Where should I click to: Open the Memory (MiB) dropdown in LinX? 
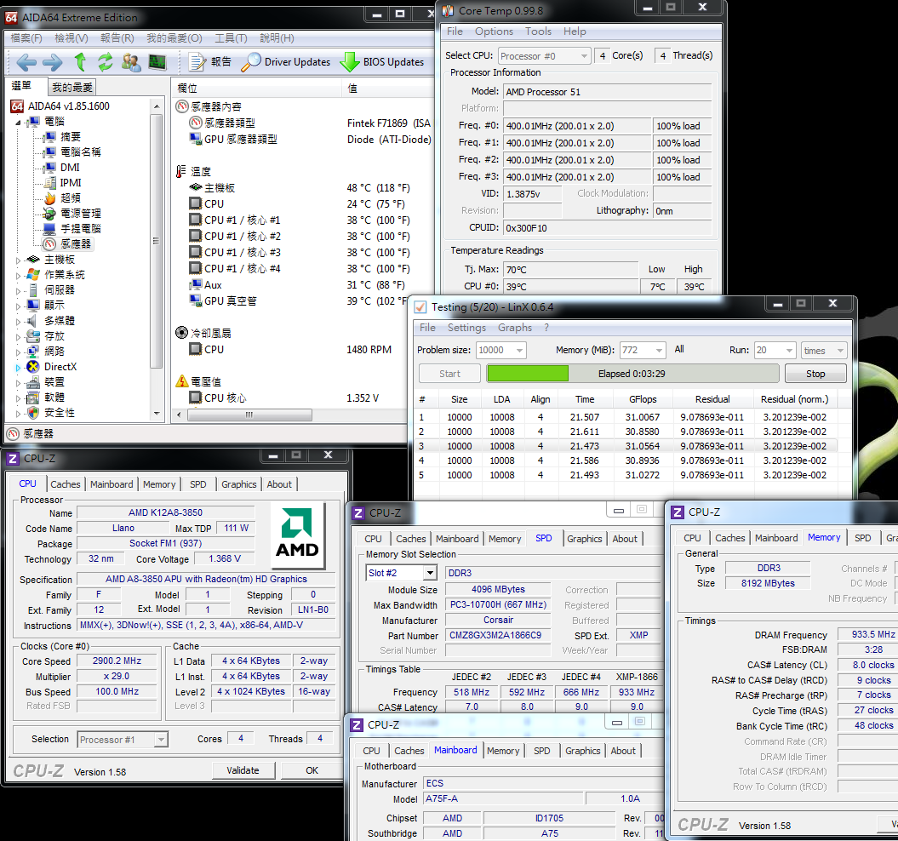pos(643,350)
